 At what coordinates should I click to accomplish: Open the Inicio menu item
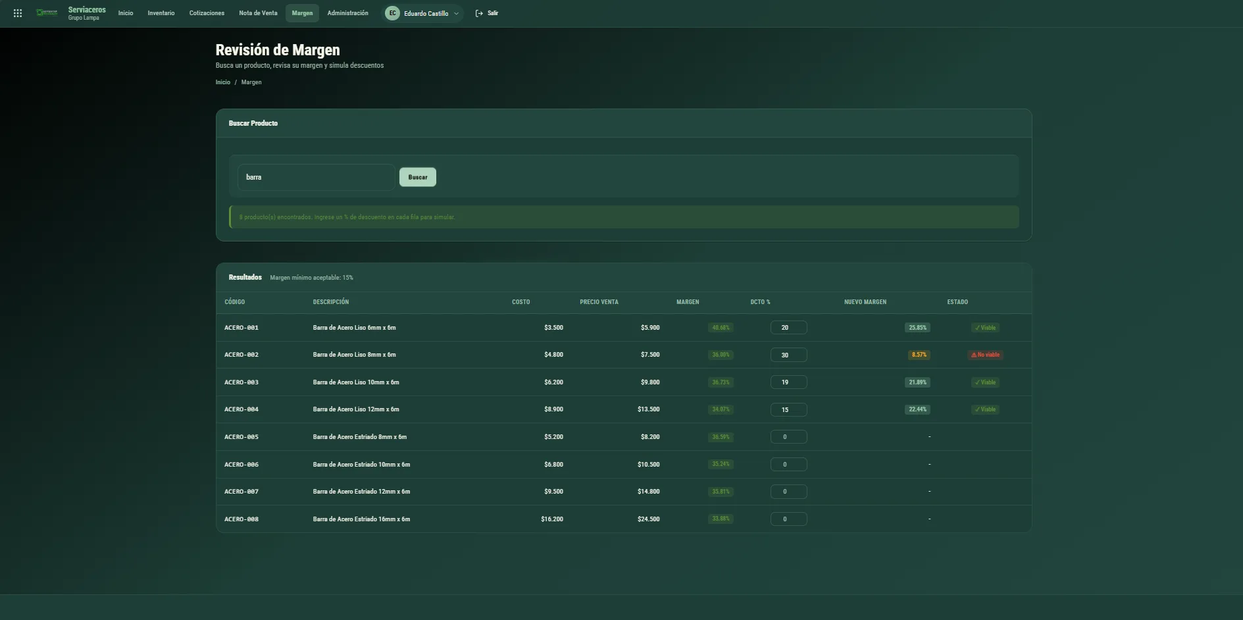(126, 13)
